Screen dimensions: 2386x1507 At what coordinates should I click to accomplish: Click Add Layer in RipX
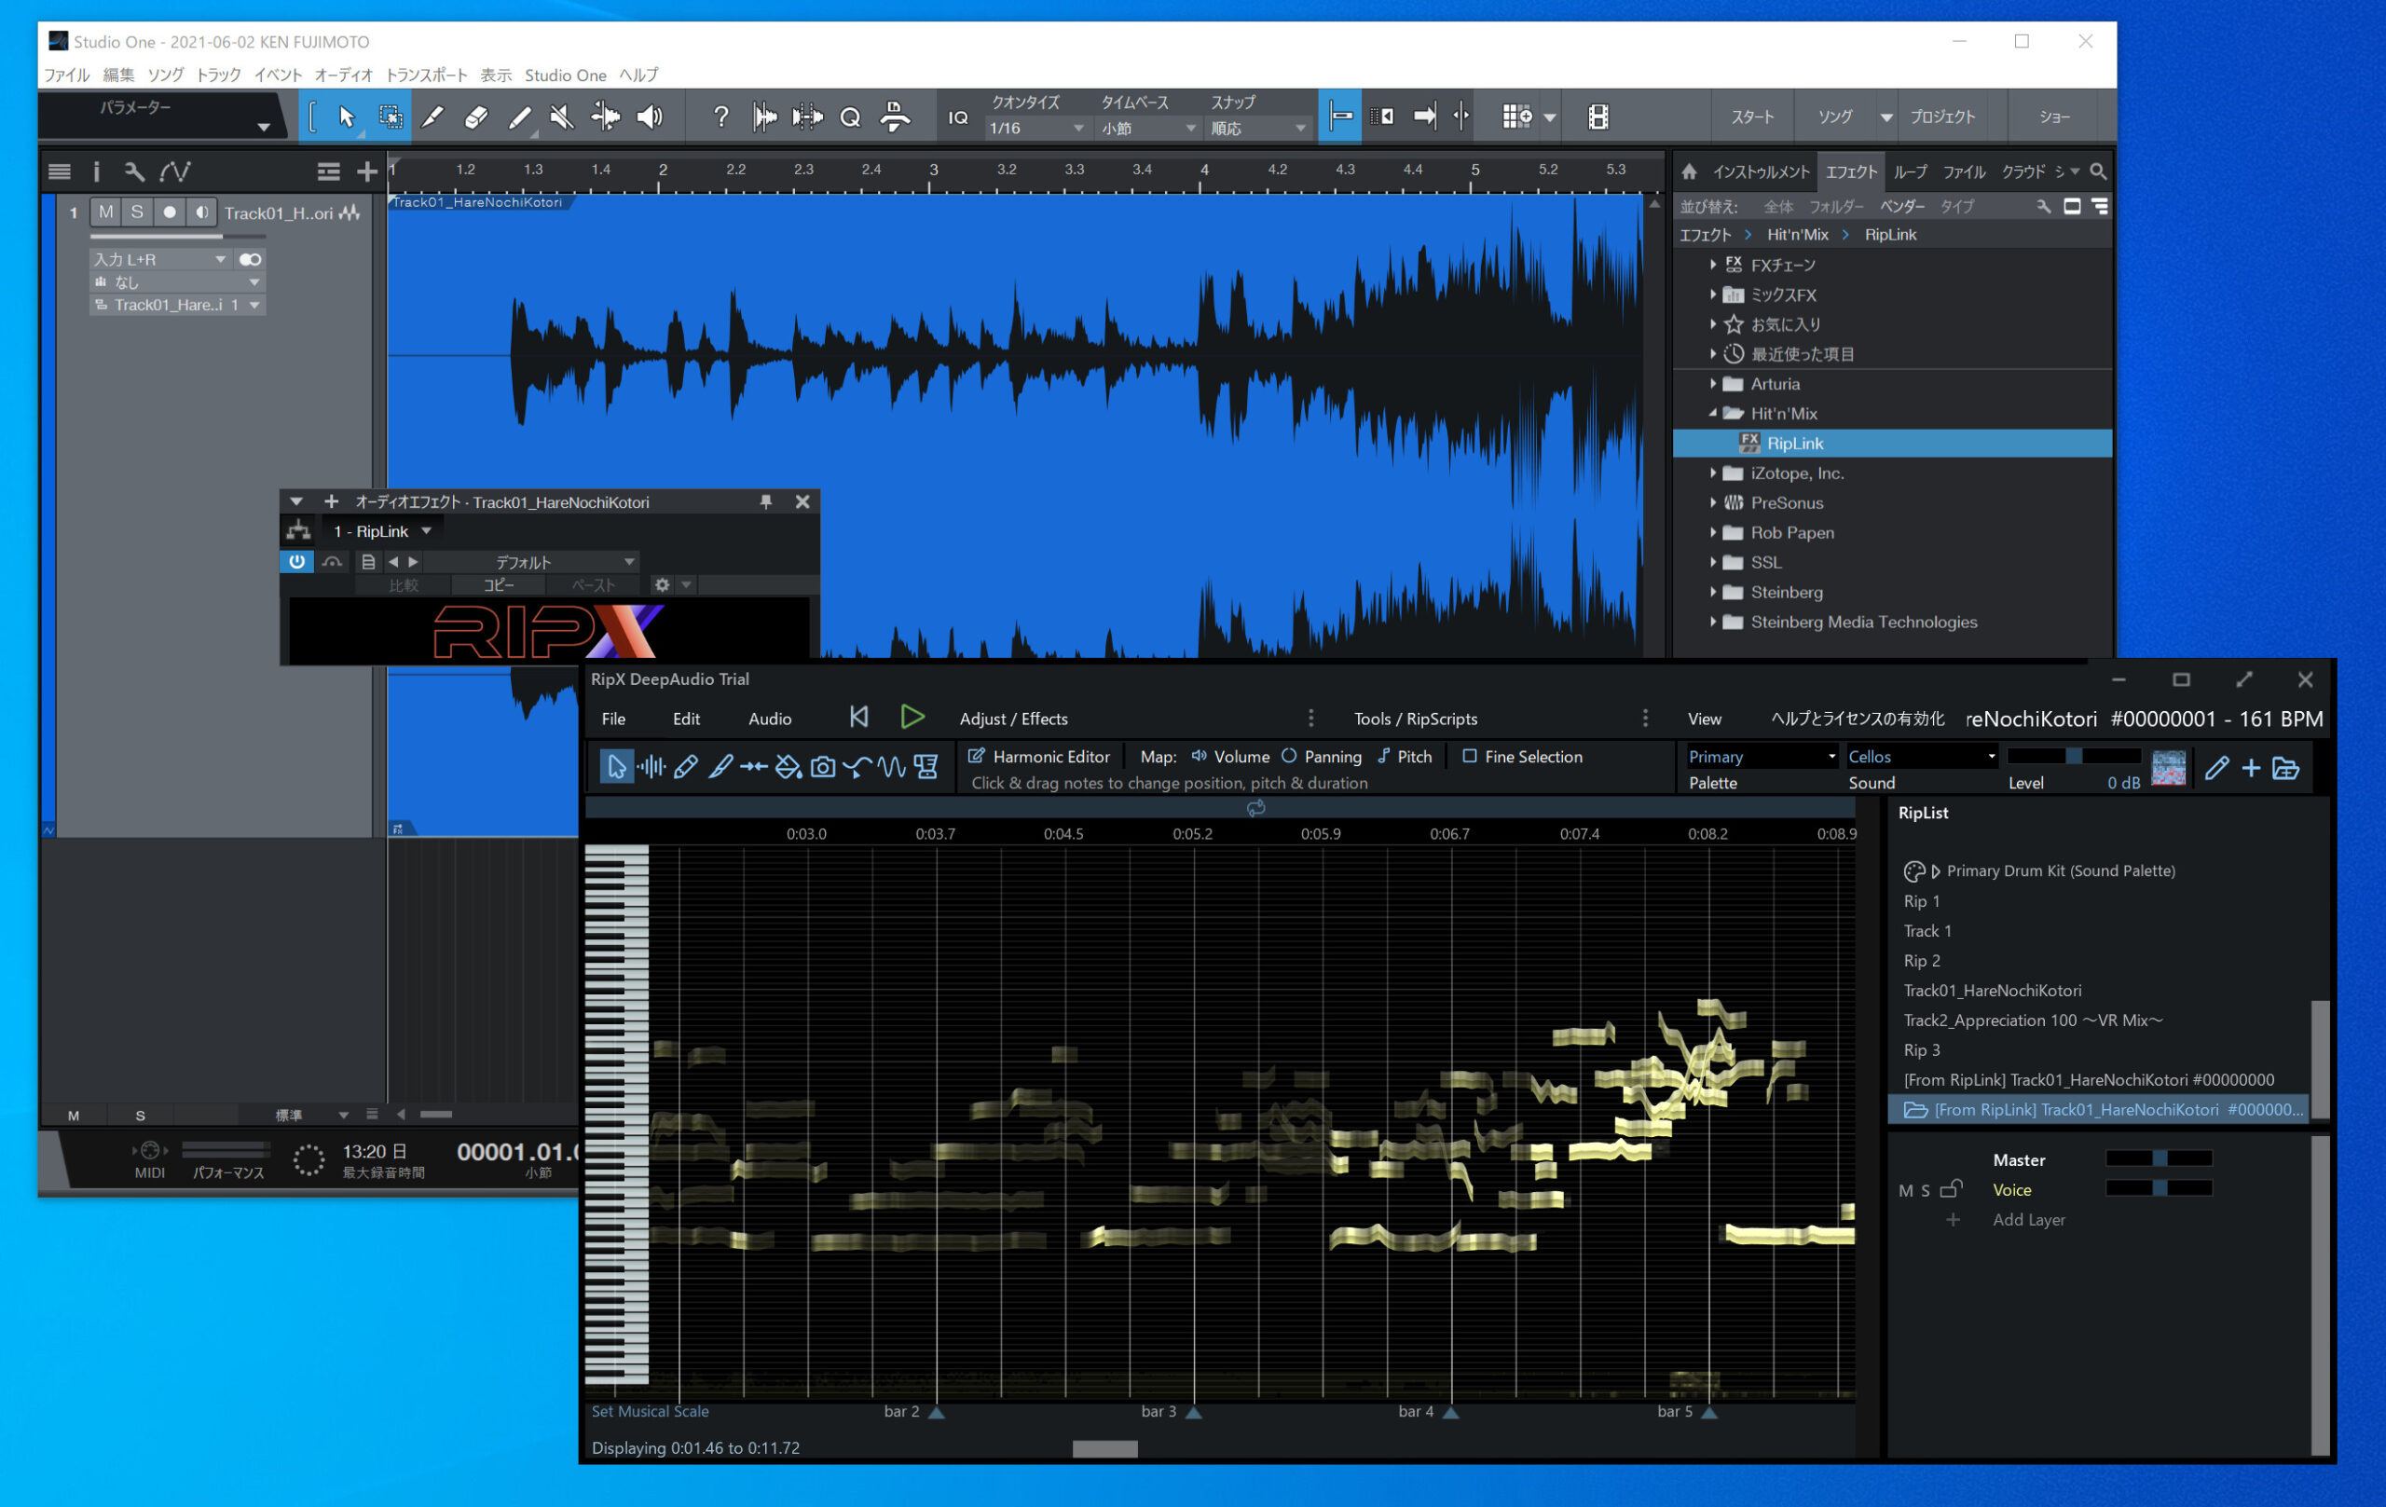(x=2028, y=1220)
